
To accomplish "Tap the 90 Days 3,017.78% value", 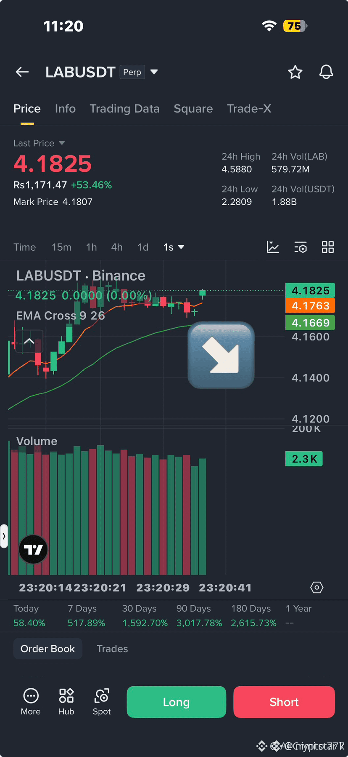I will (x=199, y=623).
